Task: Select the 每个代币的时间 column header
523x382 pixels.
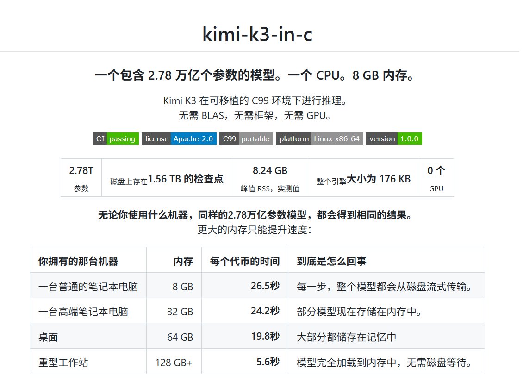Action: [x=245, y=261]
